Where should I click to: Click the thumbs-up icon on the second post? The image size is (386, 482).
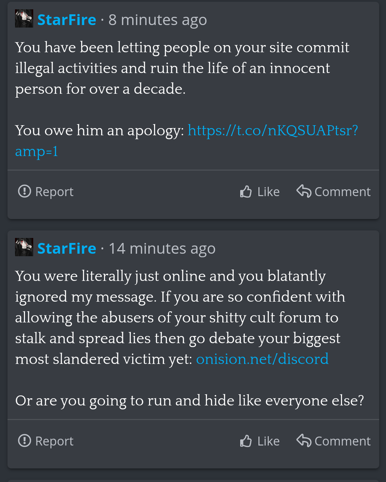coord(246,441)
